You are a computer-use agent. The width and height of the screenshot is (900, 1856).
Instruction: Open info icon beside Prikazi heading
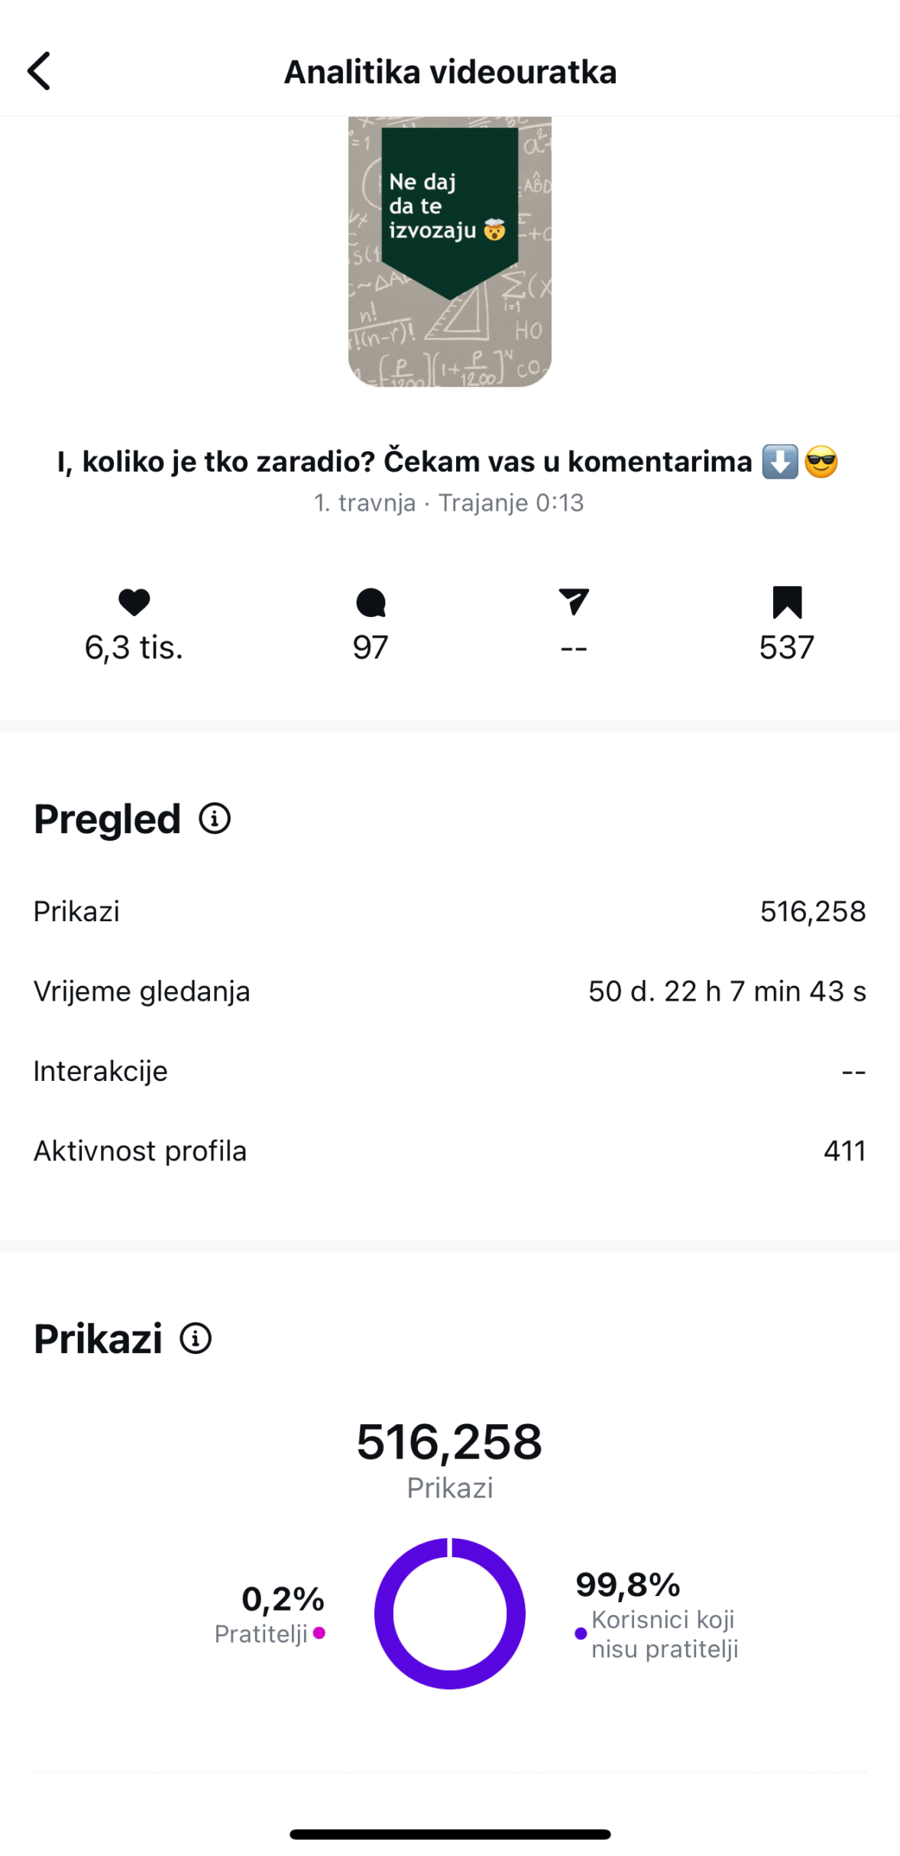pyautogui.click(x=196, y=1338)
